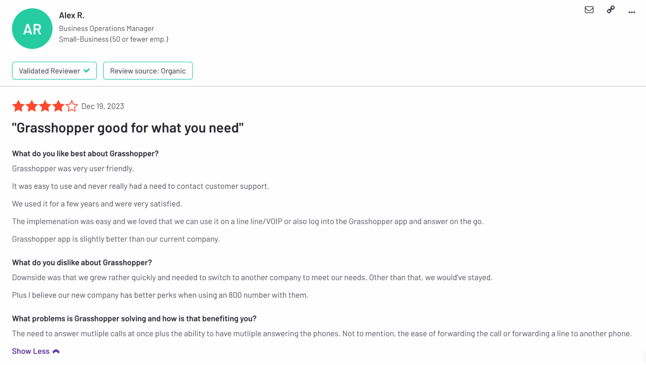Open the "Grasshopper good for what you need" title
646x365 pixels.
(128, 128)
